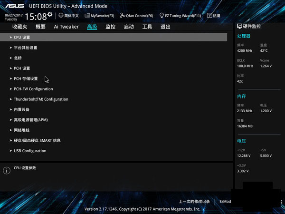Click the EZ Tuning Wizard bulb icon
This screenshot has height=214, width=285.
(x=161, y=16)
